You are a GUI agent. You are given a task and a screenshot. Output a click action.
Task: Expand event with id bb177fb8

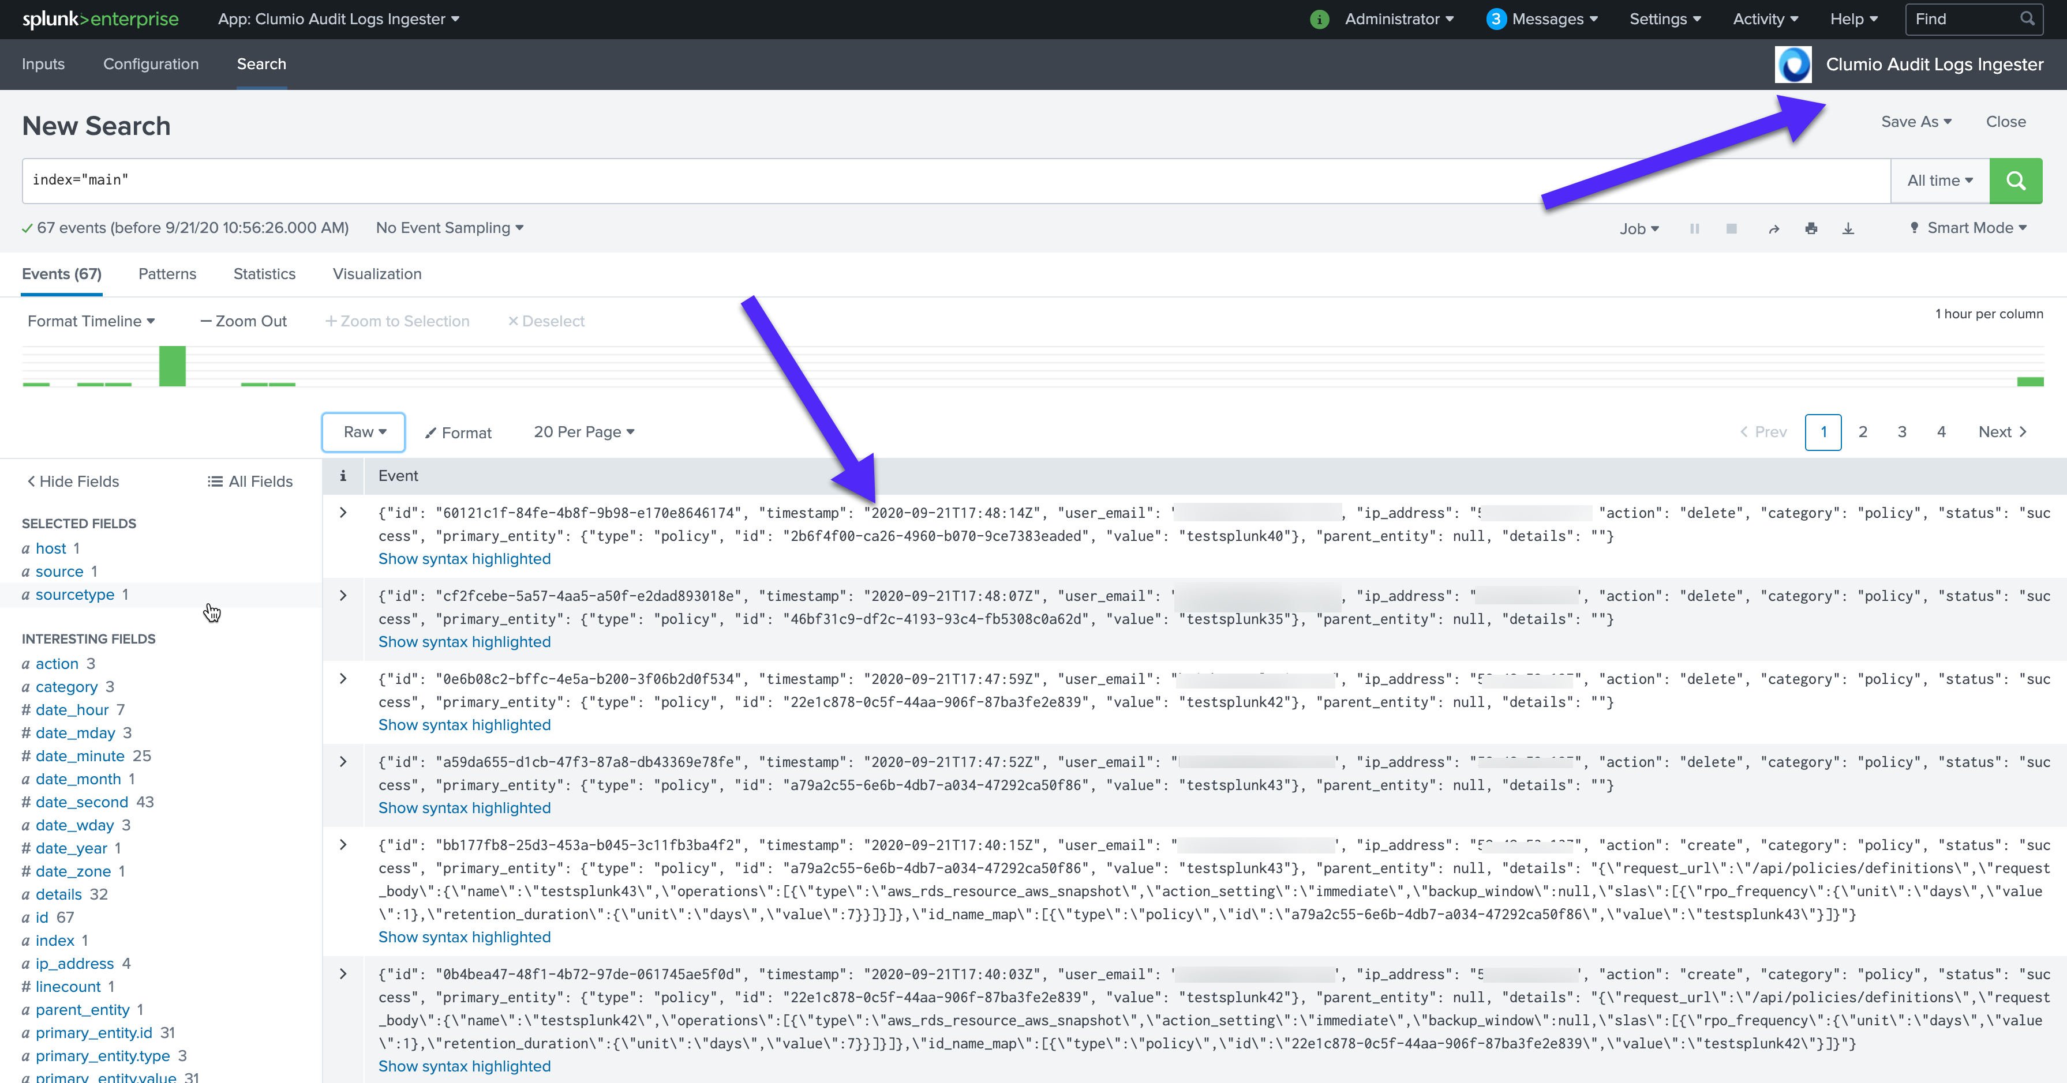pyautogui.click(x=343, y=845)
